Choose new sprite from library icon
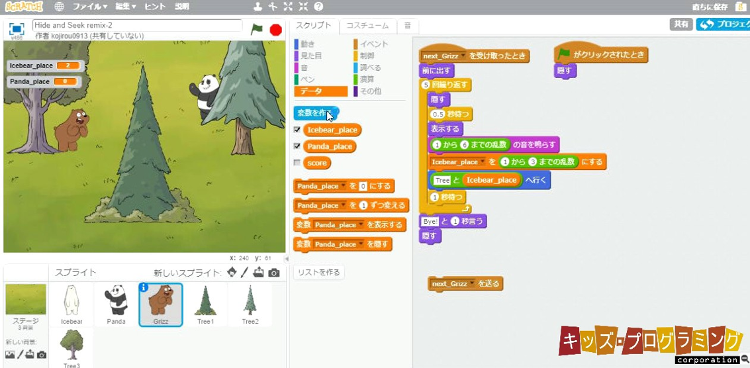The image size is (750, 368). (232, 272)
